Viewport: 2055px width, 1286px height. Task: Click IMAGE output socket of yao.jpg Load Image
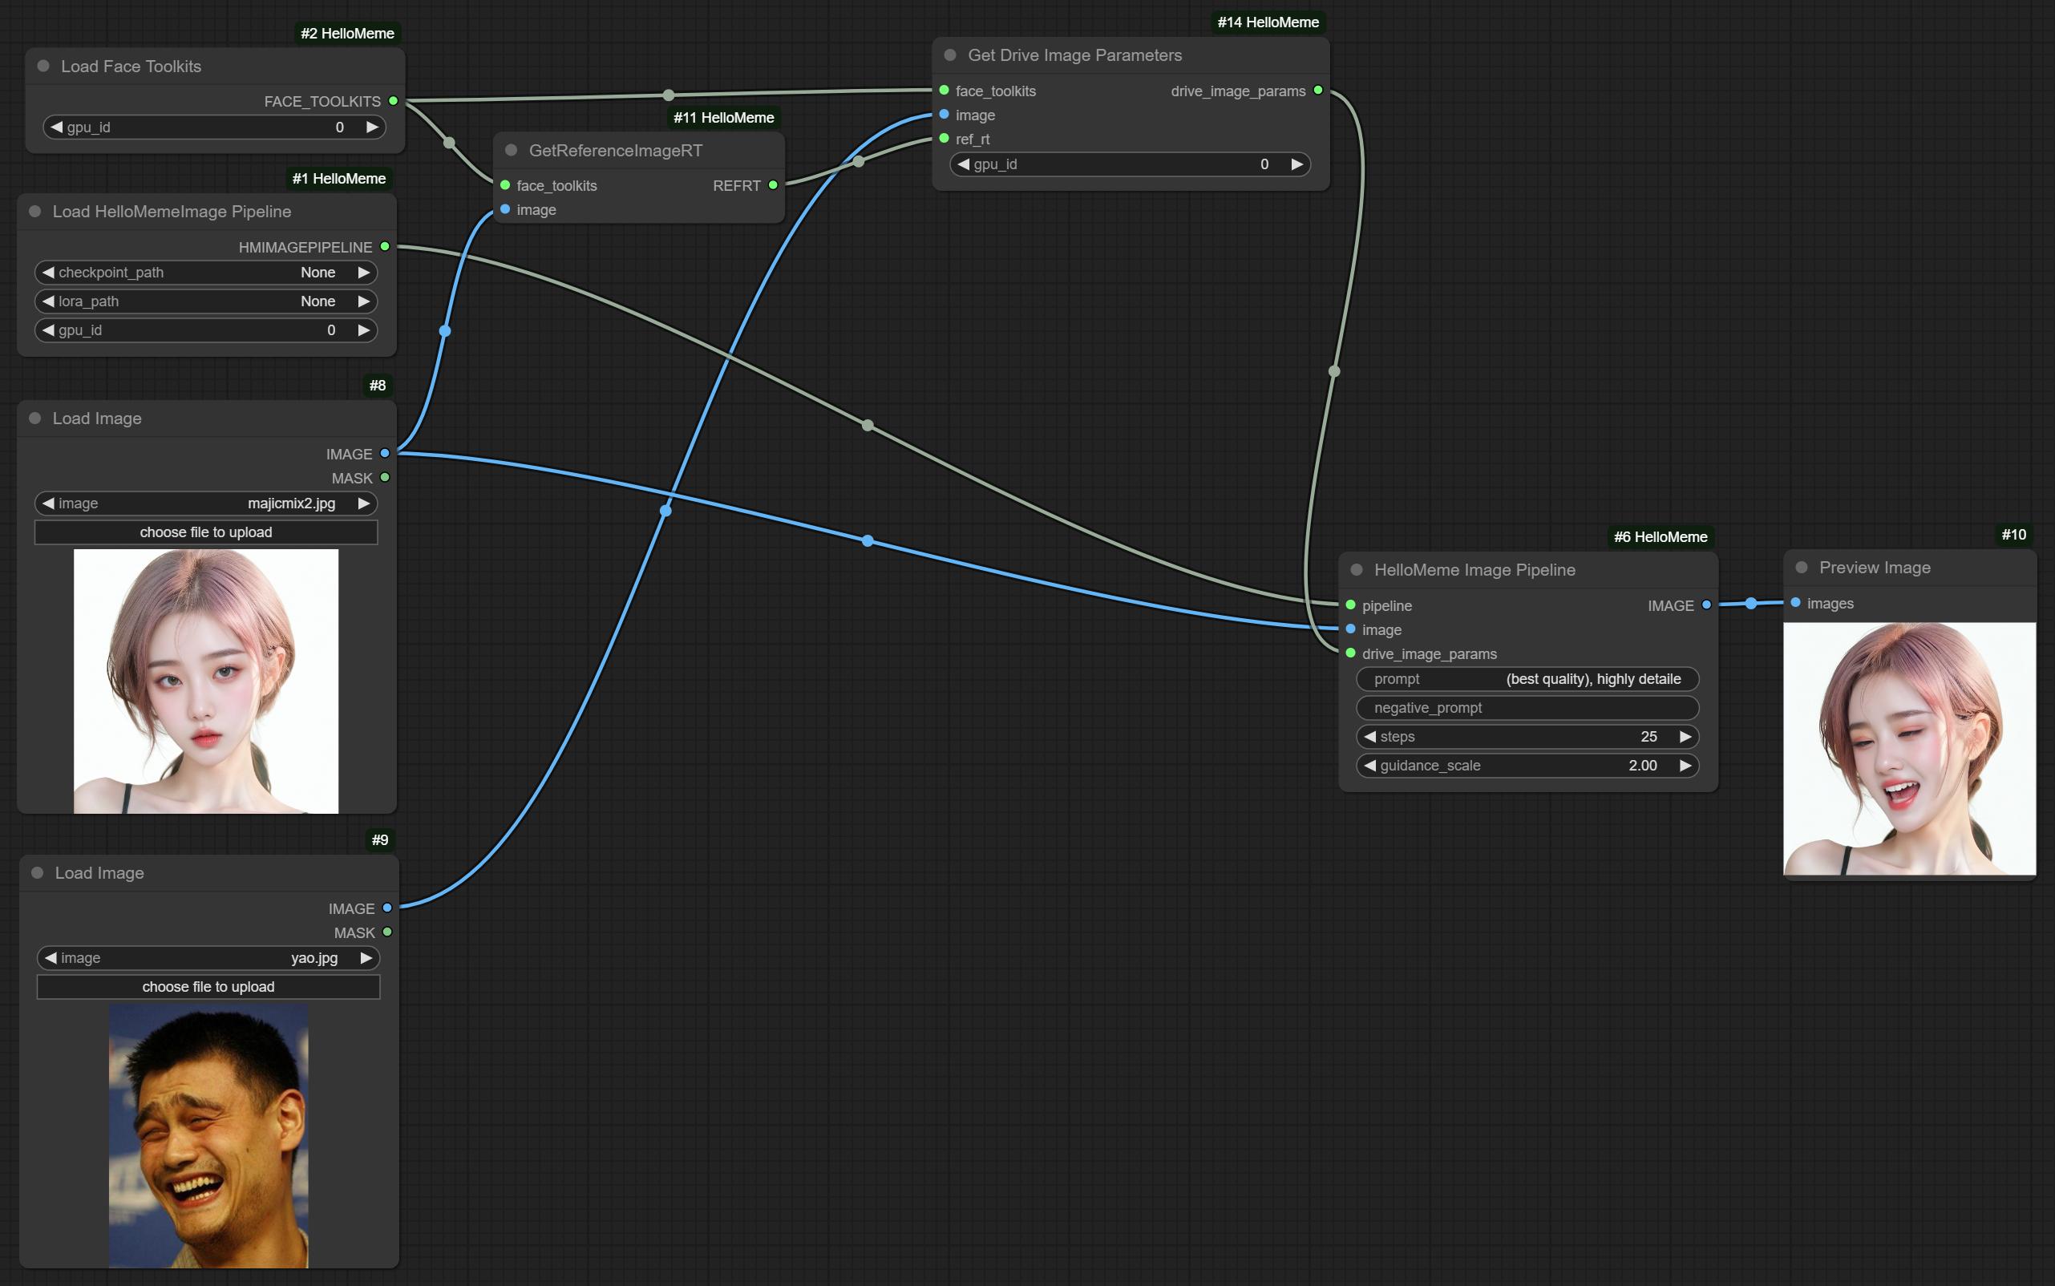[x=387, y=908]
